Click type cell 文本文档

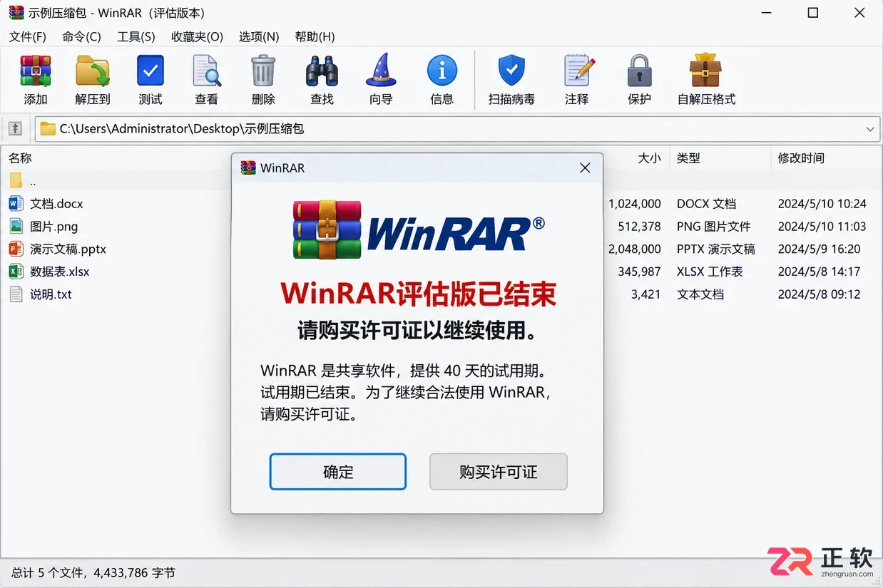[700, 294]
